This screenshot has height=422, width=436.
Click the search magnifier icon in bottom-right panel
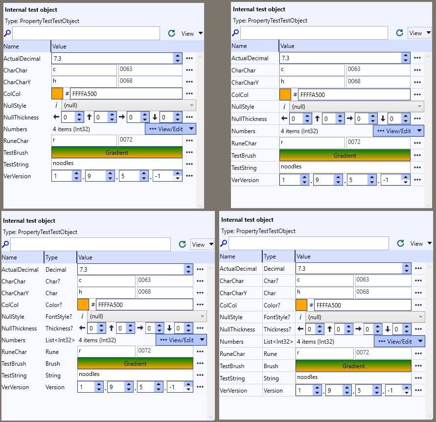(224, 243)
